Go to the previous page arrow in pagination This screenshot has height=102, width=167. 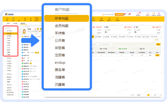pos(146,95)
